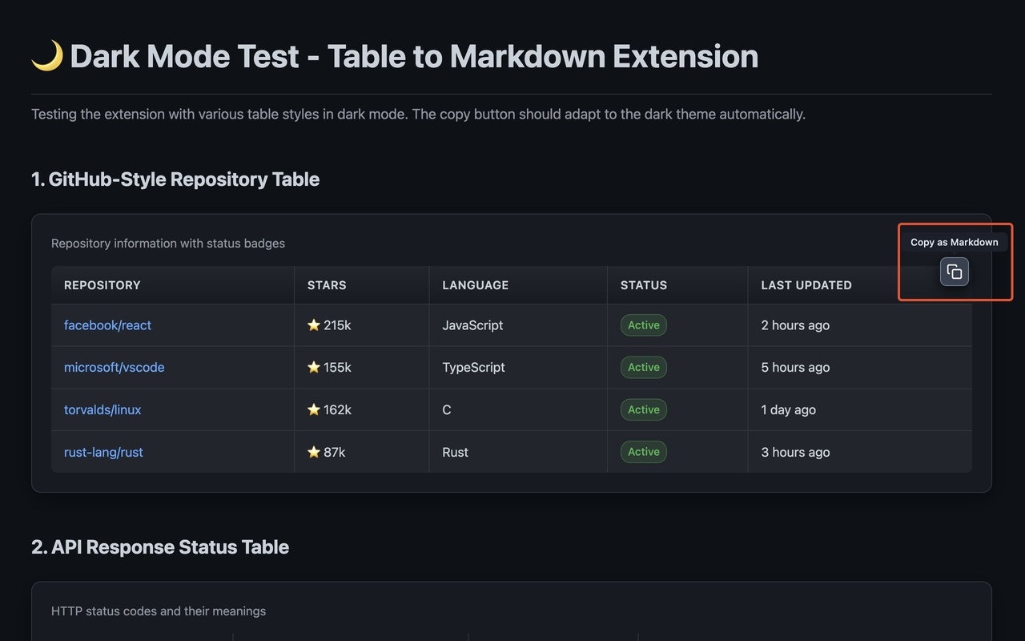Click the JavaScript language cell
Image resolution: width=1025 pixels, height=641 pixels.
518,325
